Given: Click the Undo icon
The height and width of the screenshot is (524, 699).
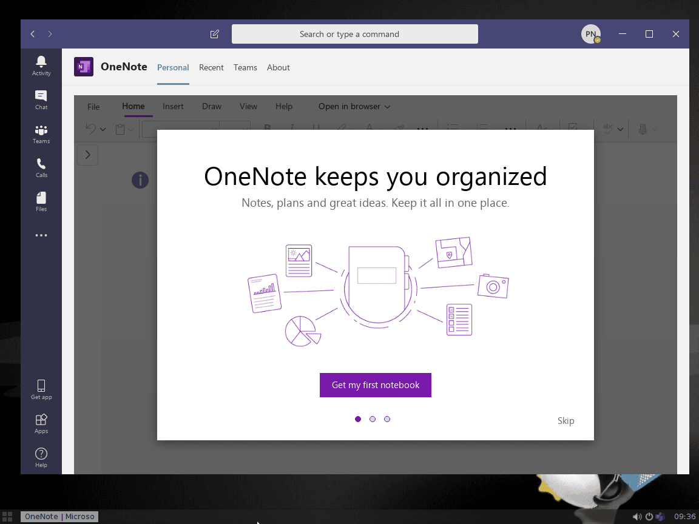Looking at the screenshot, I should [90, 129].
